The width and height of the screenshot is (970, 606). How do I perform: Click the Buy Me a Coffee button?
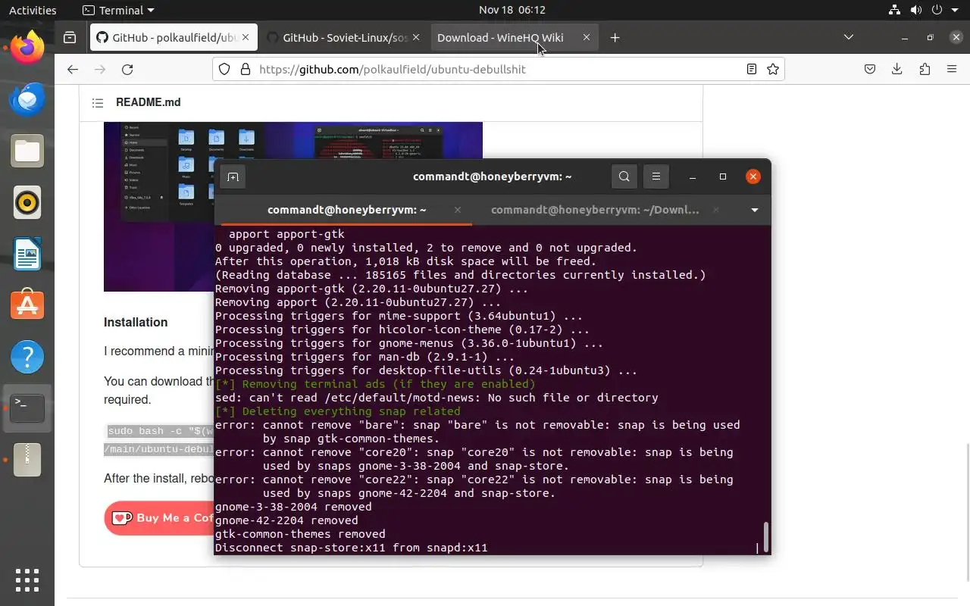point(159,518)
